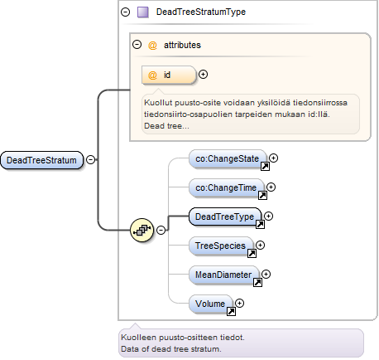The width and height of the screenshot is (379, 360).
Task: Click the reference arrow icon on TreeSpecies
Action: (x=252, y=253)
